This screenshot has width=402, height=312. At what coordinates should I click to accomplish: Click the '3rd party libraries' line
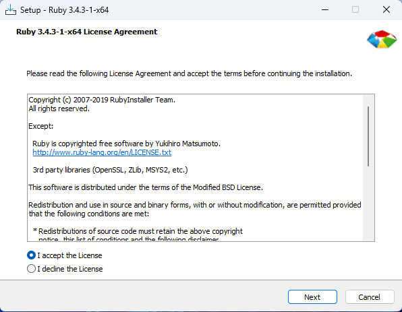110,170
